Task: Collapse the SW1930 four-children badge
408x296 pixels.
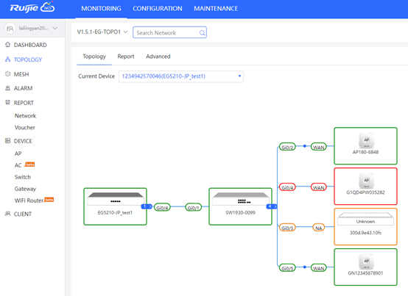Action: click(272, 206)
